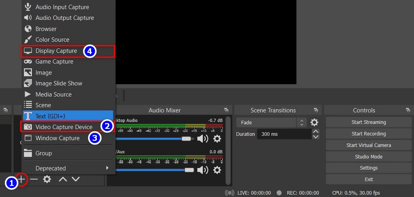The height and width of the screenshot is (197, 414).
Task: Enable Studio Mode
Action: [368, 157]
